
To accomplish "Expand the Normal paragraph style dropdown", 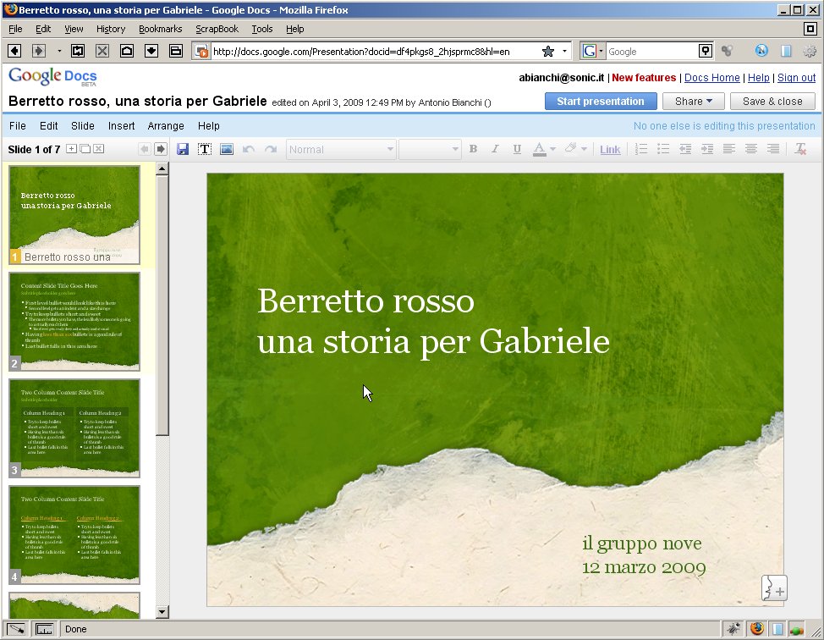I will click(341, 149).
